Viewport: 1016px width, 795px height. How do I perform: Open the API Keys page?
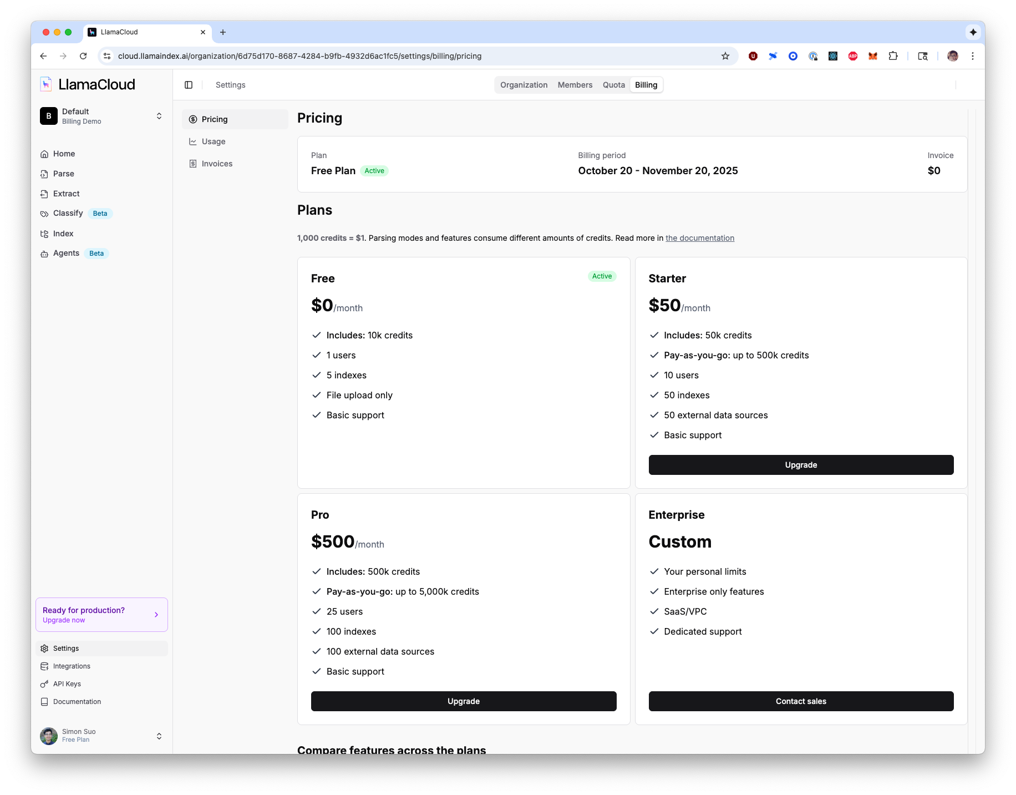67,684
